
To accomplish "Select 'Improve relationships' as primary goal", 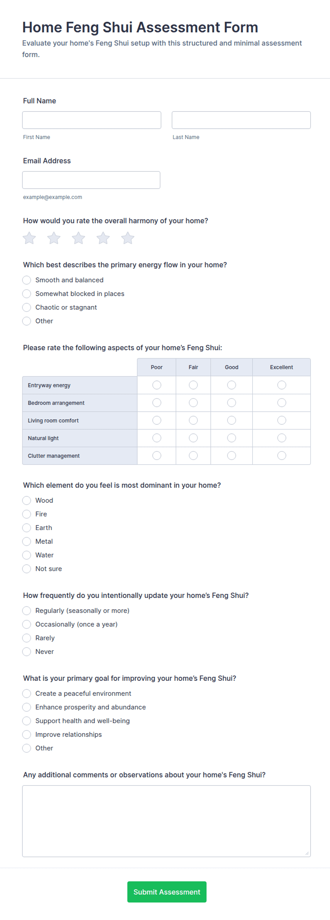I will 27,735.
